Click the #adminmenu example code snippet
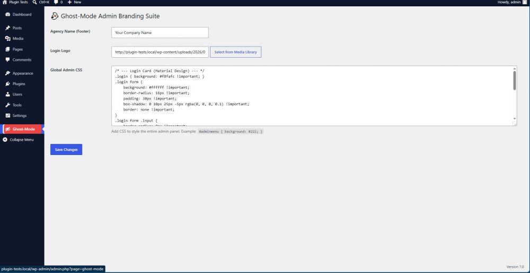 pyautogui.click(x=230, y=131)
